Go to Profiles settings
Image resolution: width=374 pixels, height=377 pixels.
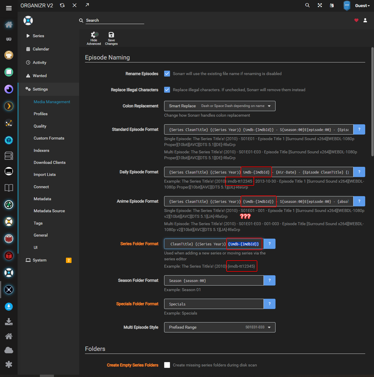coord(40,114)
